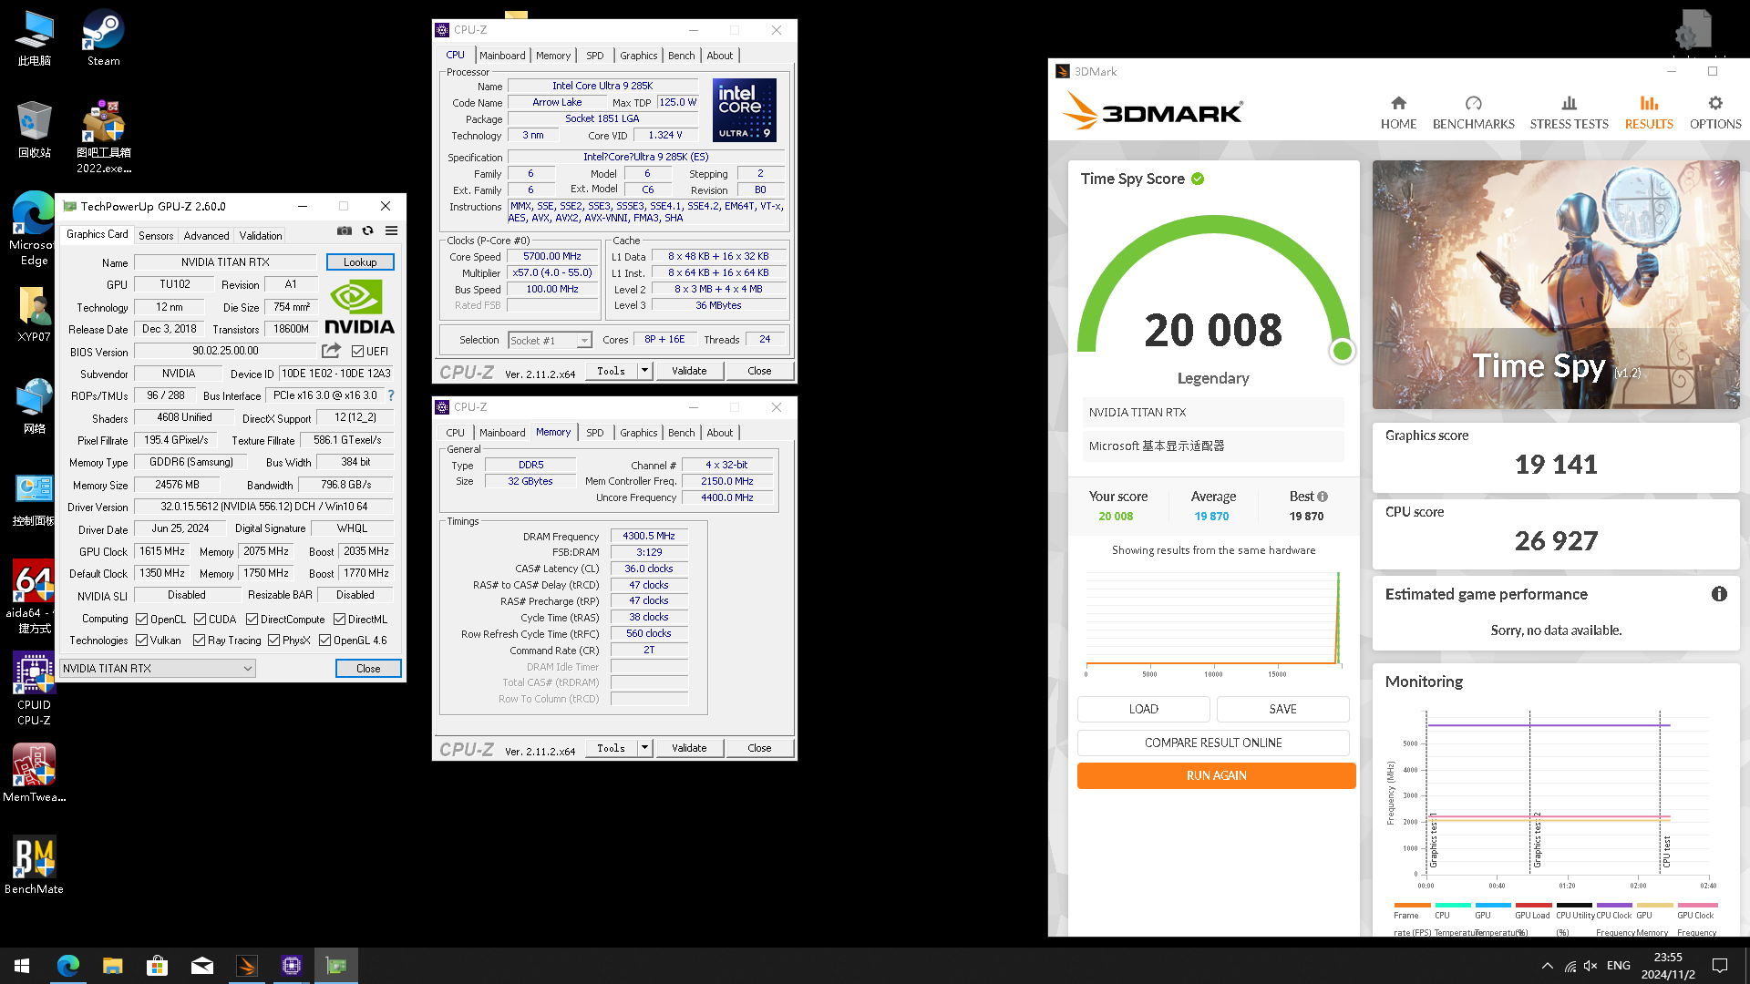Image resolution: width=1750 pixels, height=984 pixels.
Task: Click taskbar clock showing 23:55
Action: click(1668, 966)
